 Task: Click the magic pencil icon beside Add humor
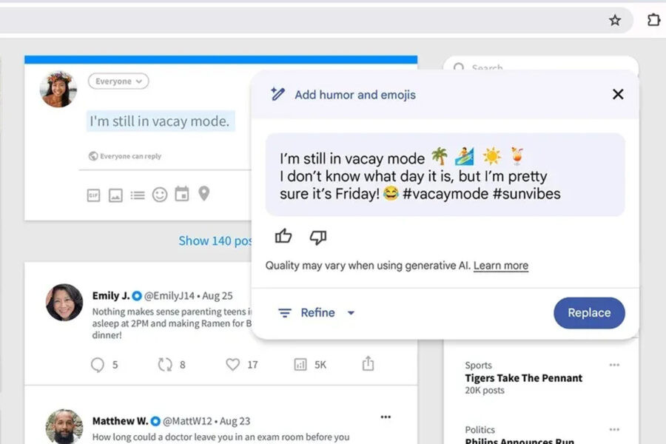pyautogui.click(x=277, y=94)
